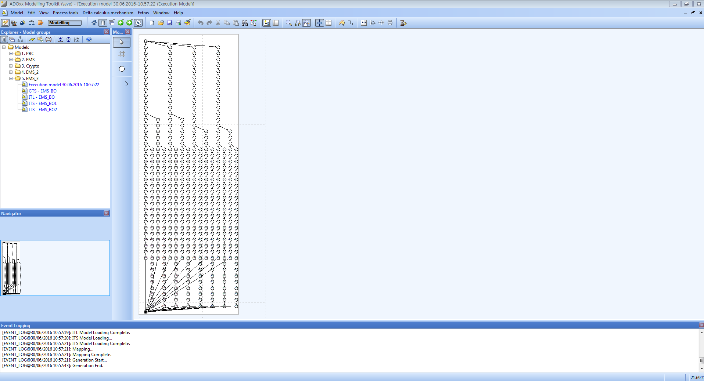Click the hourglass simulation icon

[403, 23]
